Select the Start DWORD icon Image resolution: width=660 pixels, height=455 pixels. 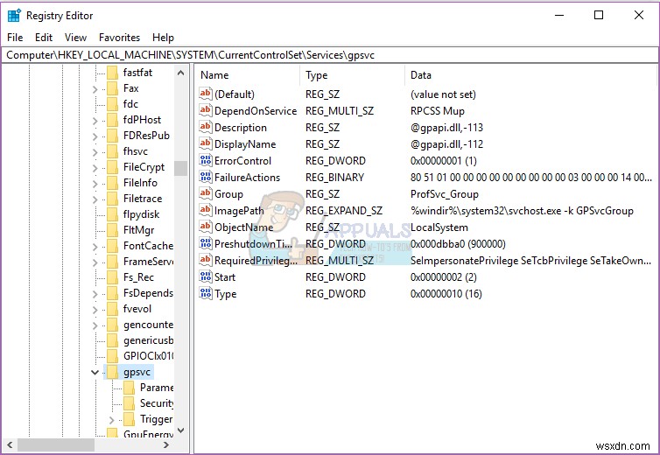tap(206, 277)
